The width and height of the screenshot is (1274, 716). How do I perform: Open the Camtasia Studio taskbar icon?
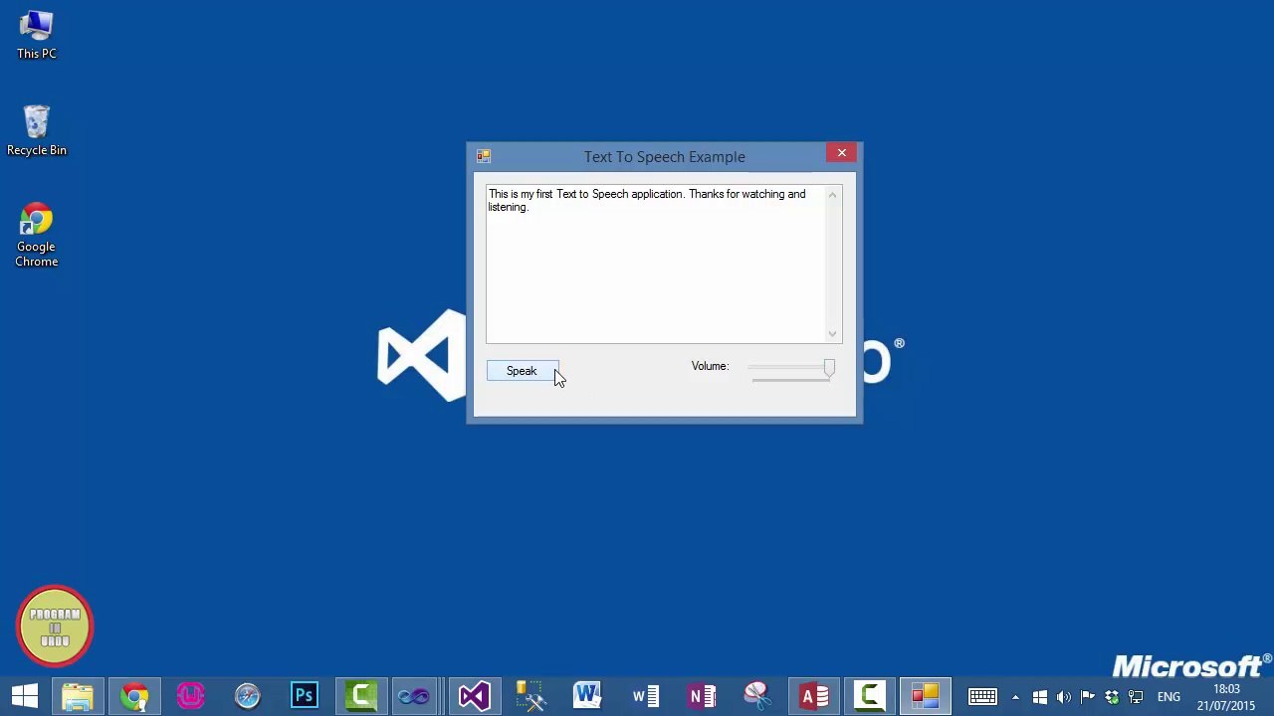pyautogui.click(x=361, y=696)
